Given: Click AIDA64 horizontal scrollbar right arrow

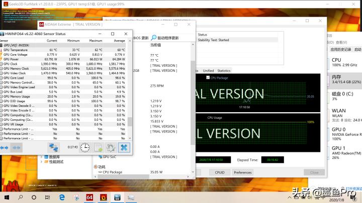Looking at the screenshot, I should click(x=188, y=177).
